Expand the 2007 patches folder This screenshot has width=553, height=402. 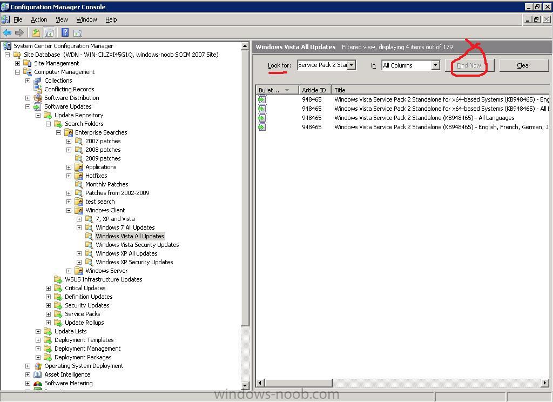click(69, 141)
